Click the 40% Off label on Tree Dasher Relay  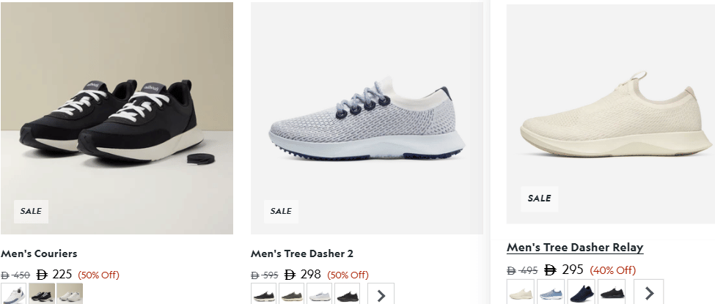click(x=613, y=270)
